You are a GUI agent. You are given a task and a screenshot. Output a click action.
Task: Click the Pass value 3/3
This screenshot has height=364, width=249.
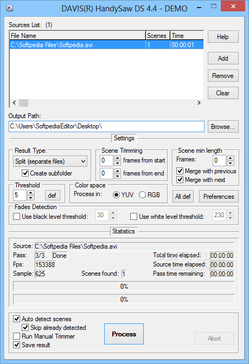40,256
